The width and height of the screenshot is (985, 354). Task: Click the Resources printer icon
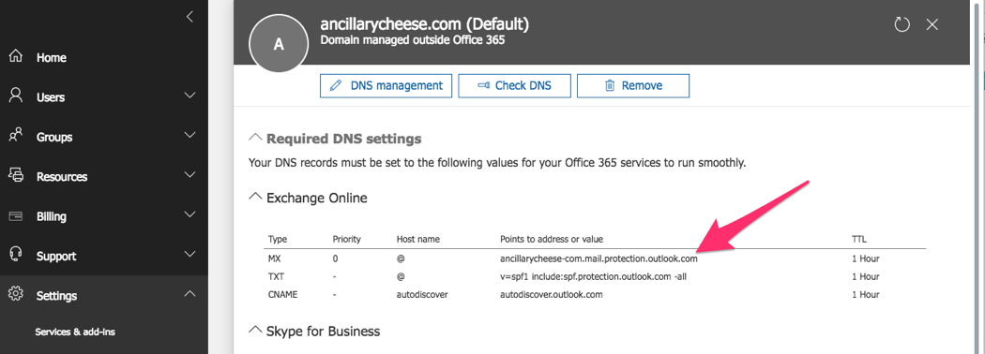(16, 176)
